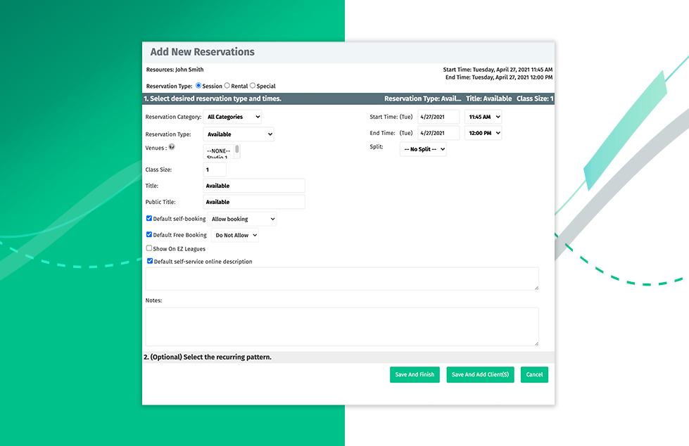Enable Show On EZ Leagues
The height and width of the screenshot is (446, 689).
[x=148, y=248]
